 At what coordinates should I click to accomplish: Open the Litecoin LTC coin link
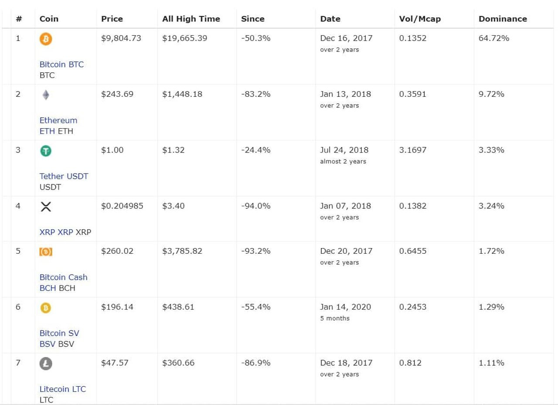pos(63,389)
